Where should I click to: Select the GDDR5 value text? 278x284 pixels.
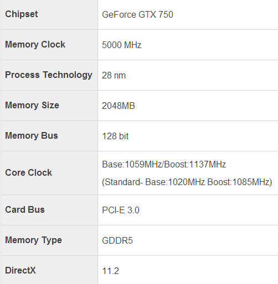[117, 240]
